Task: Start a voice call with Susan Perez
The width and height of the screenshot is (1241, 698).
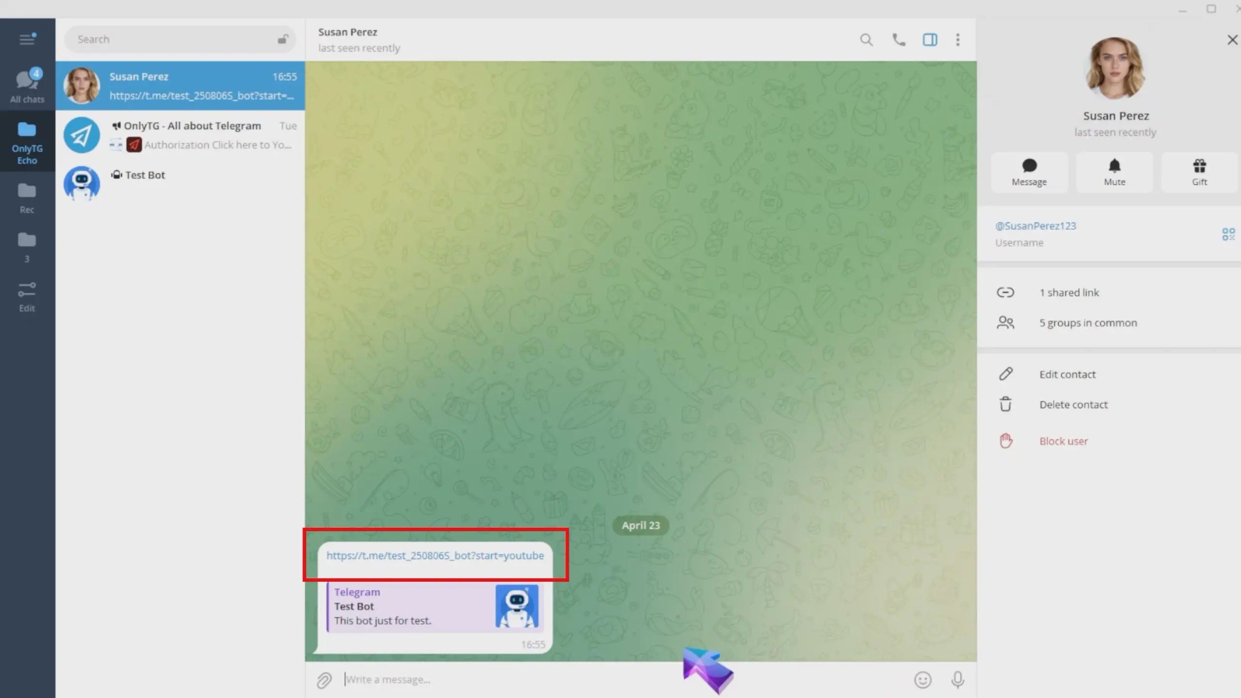Action: [899, 40]
